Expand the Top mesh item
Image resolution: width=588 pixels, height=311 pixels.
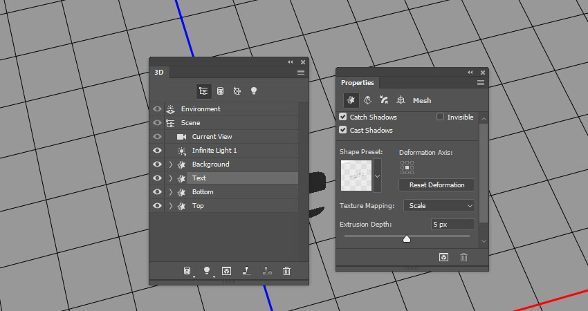(171, 206)
